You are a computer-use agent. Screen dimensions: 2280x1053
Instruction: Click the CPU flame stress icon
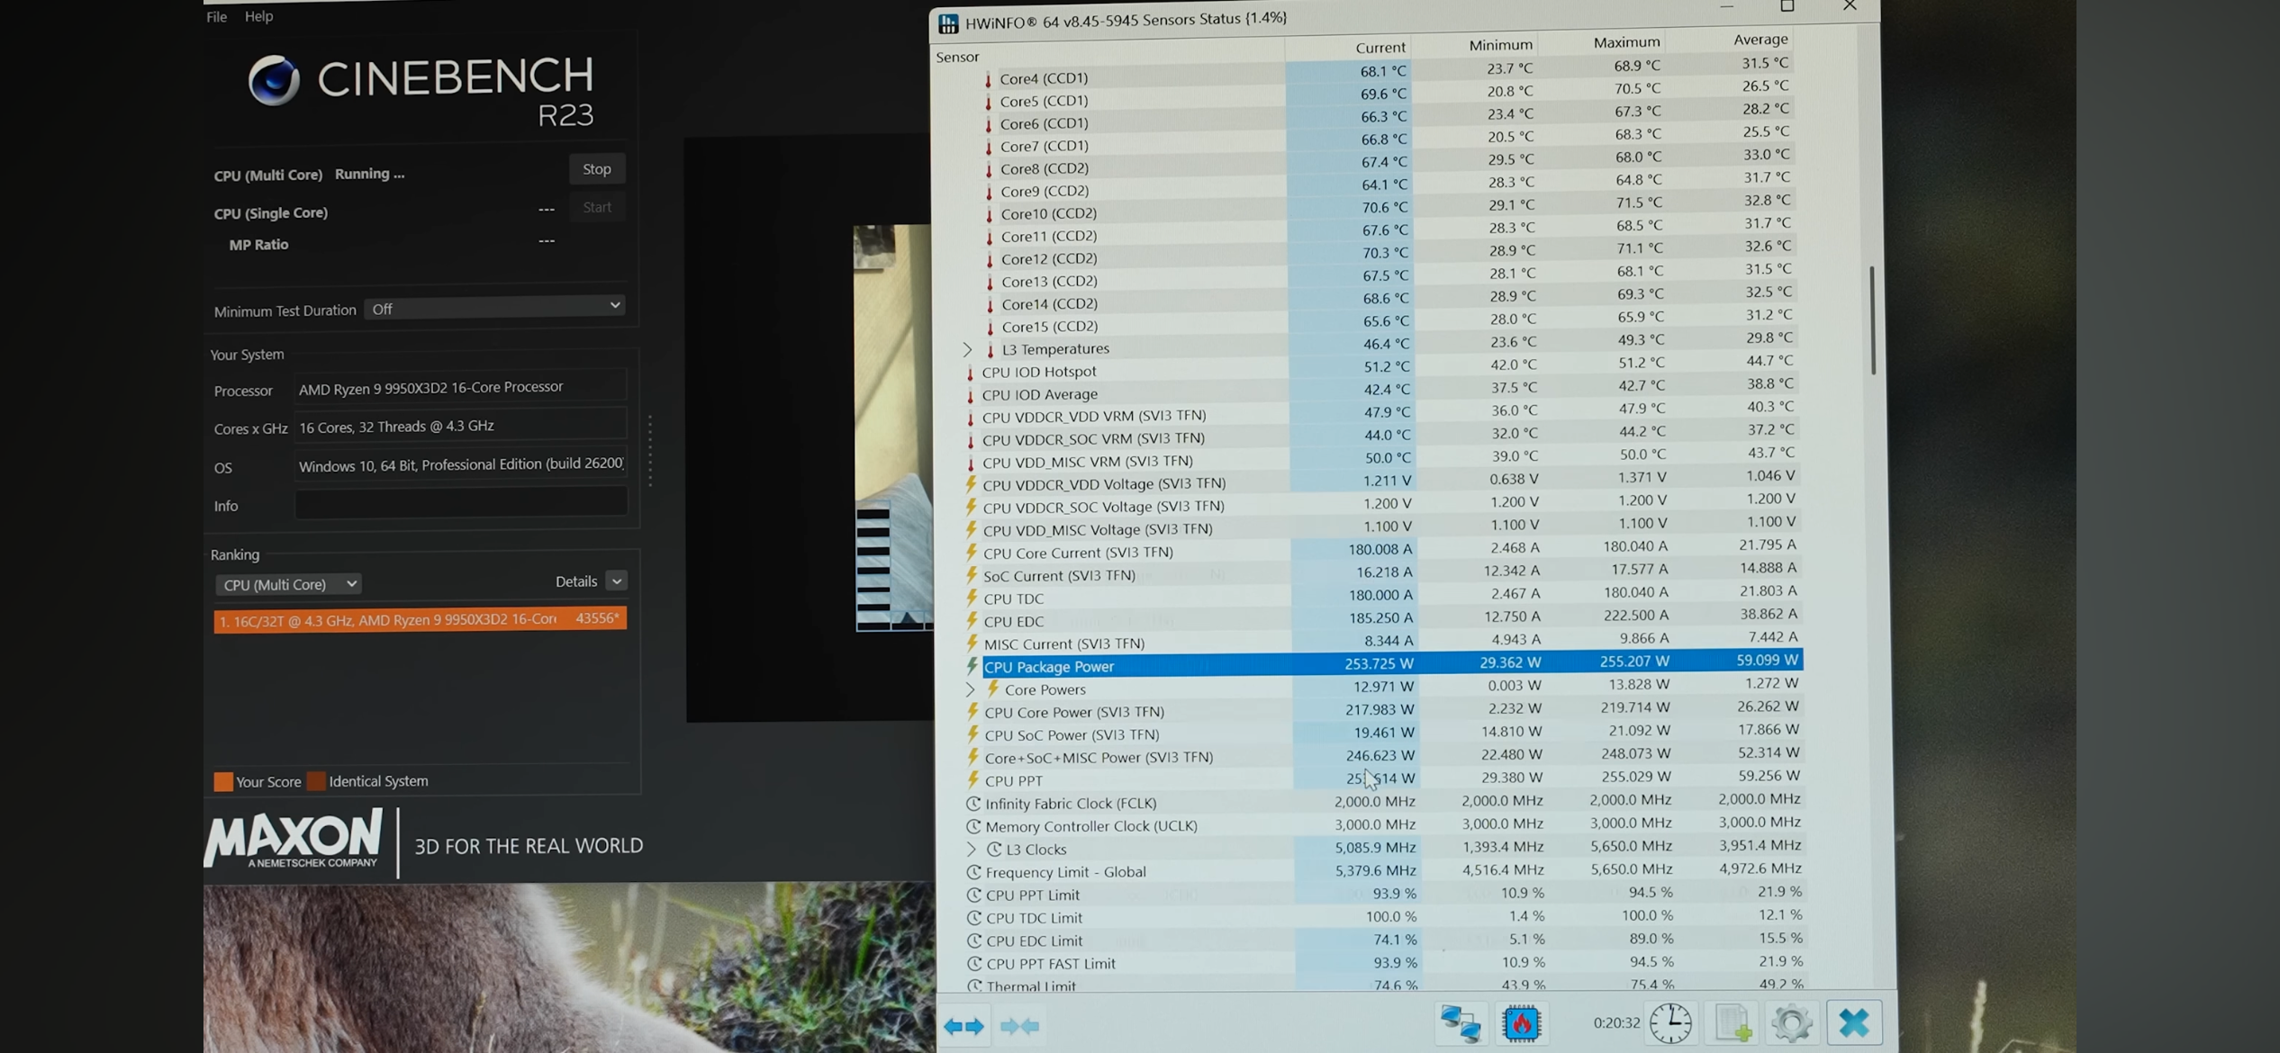pyautogui.click(x=1521, y=1023)
